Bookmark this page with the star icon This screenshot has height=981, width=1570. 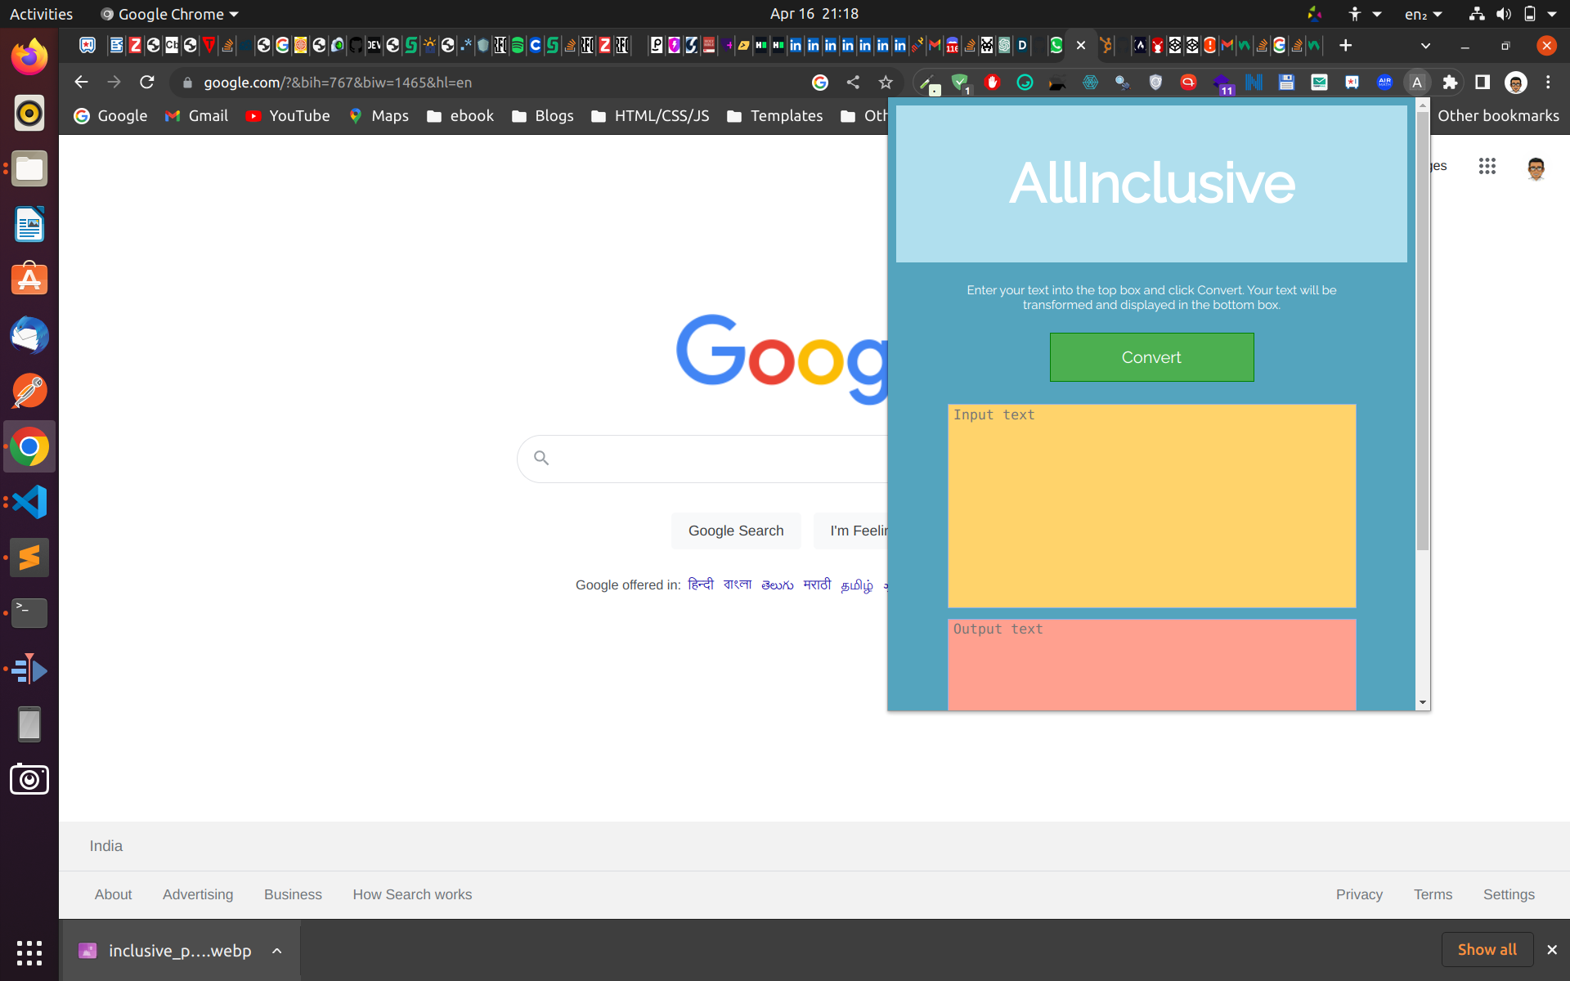[886, 83]
